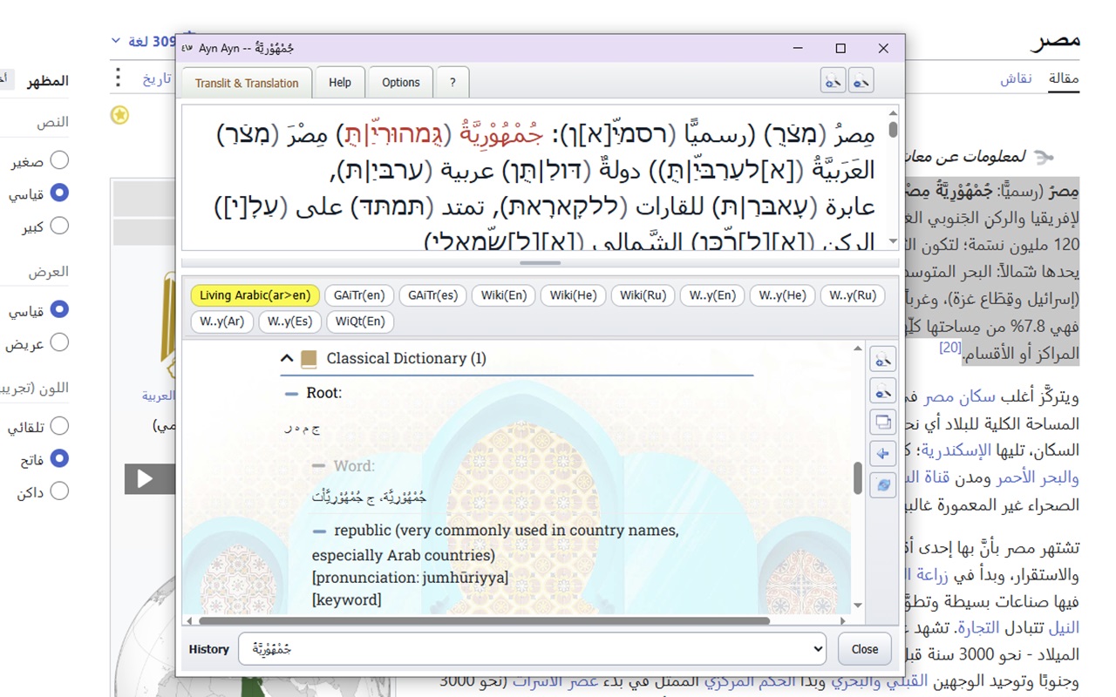Select wide page width (عريض)

(x=59, y=342)
